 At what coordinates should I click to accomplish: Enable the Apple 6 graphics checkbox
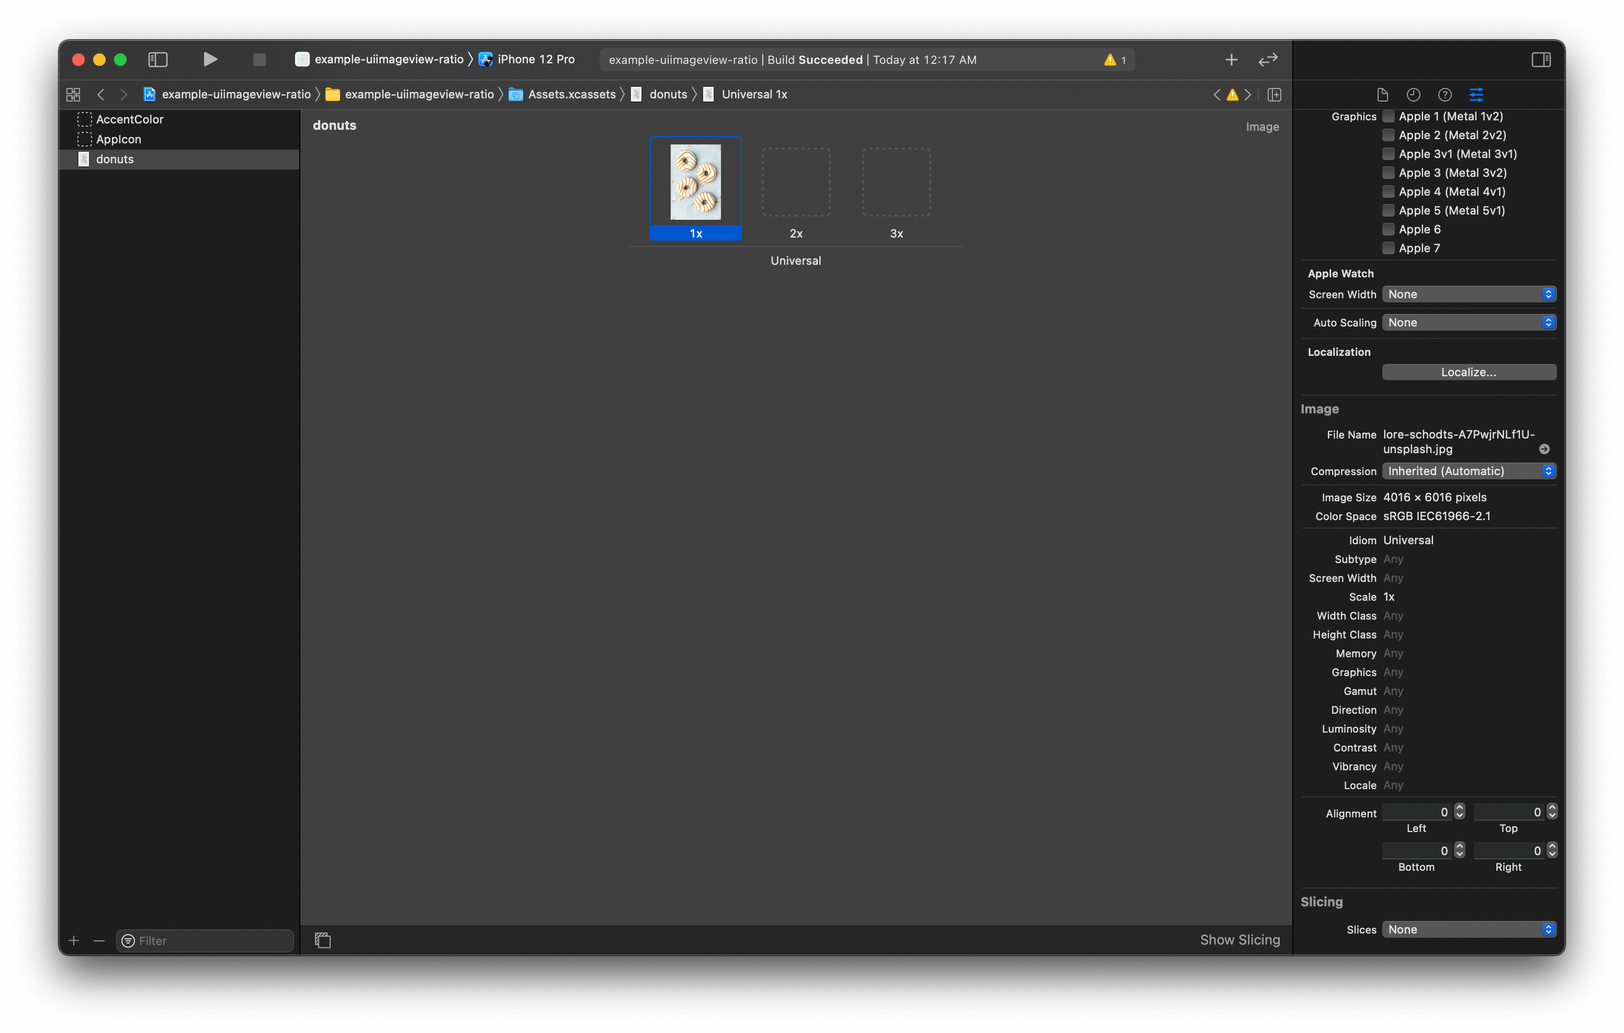point(1388,229)
